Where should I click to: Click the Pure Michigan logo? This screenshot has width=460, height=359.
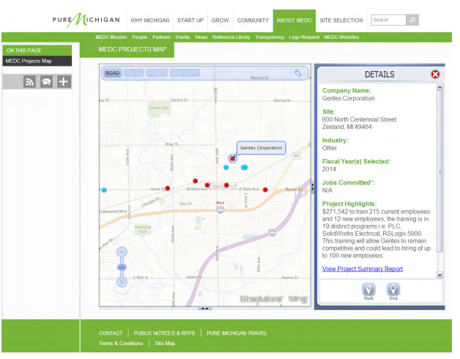pos(86,20)
